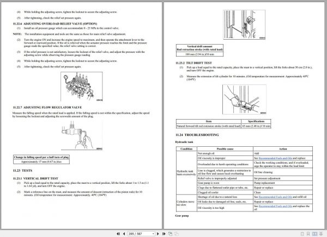The image size is (327, 237).
Task: Click the 'Pump replacement' action cell
Action: tap(283, 183)
